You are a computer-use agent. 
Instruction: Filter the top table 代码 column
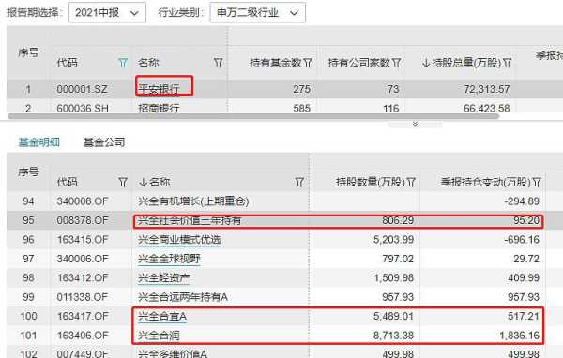click(x=123, y=63)
